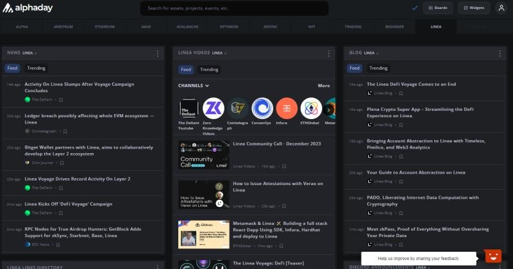Bookmark 'RPC Nodes for True Airdrop Hunters' article

click(58, 245)
